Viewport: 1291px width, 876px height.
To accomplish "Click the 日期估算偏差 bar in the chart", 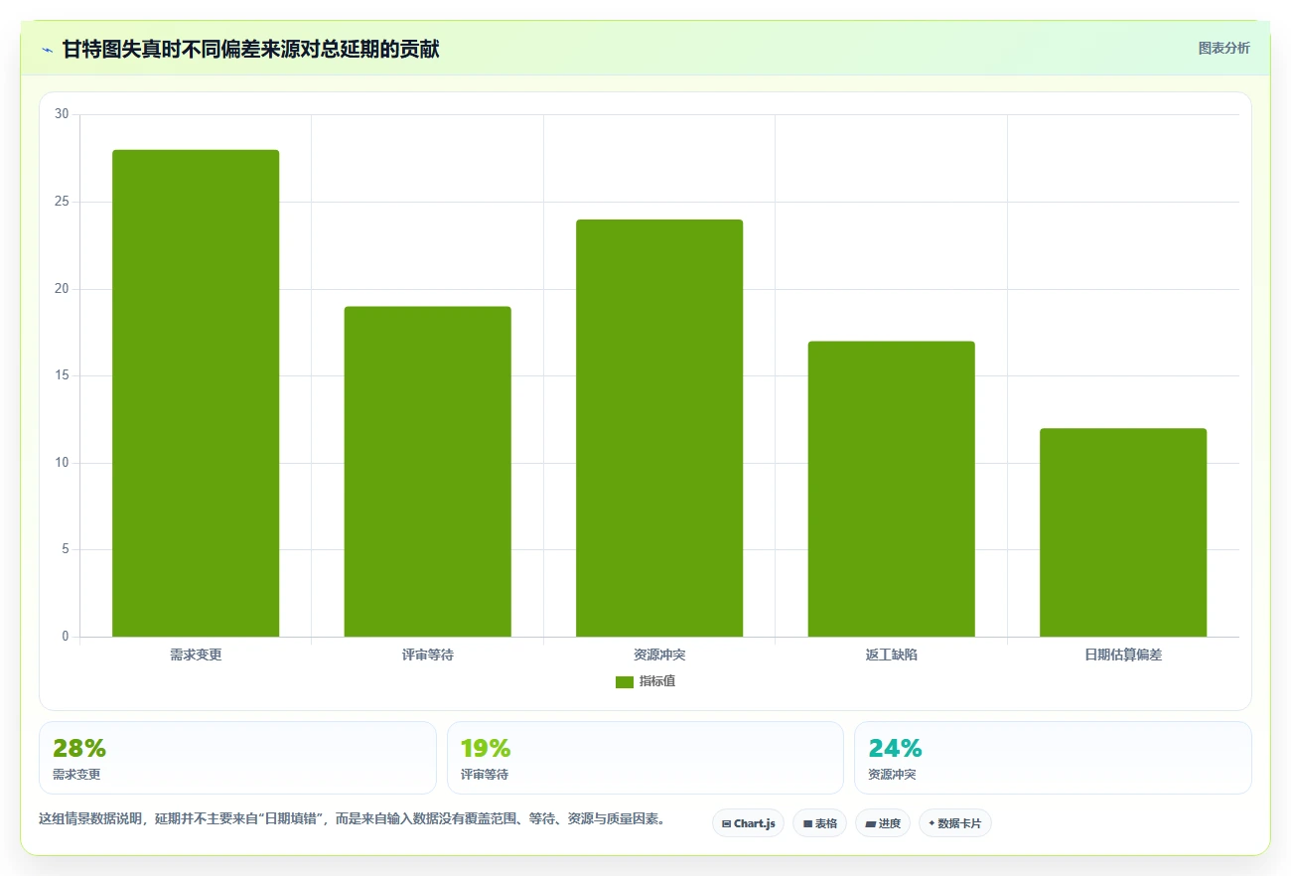I will click(x=1123, y=532).
